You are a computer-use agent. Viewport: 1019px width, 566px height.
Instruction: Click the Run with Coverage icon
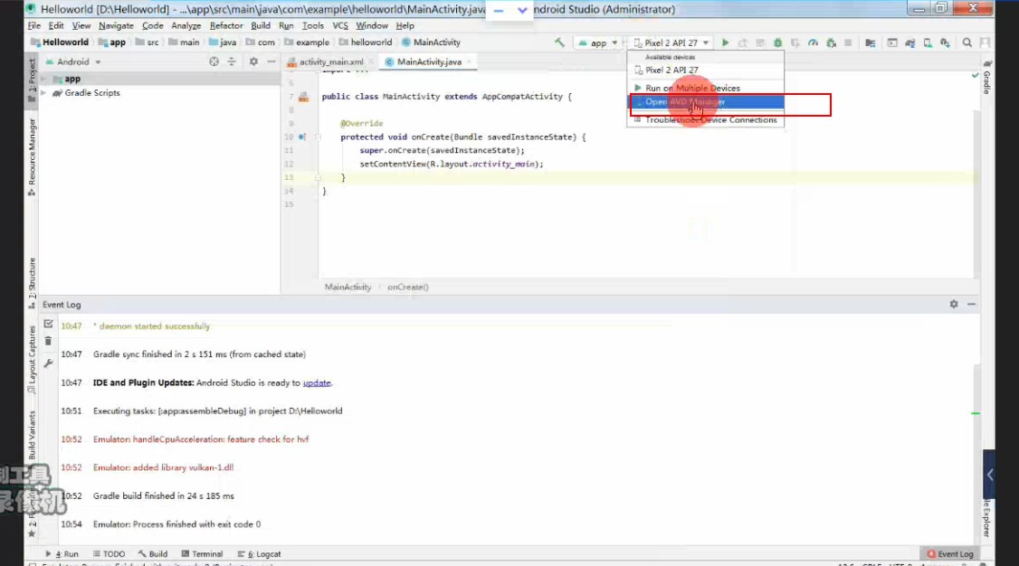pyautogui.click(x=795, y=42)
